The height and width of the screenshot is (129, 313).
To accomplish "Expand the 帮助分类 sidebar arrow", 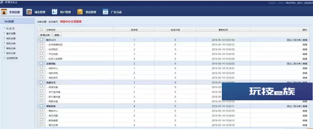I will 4,48.
